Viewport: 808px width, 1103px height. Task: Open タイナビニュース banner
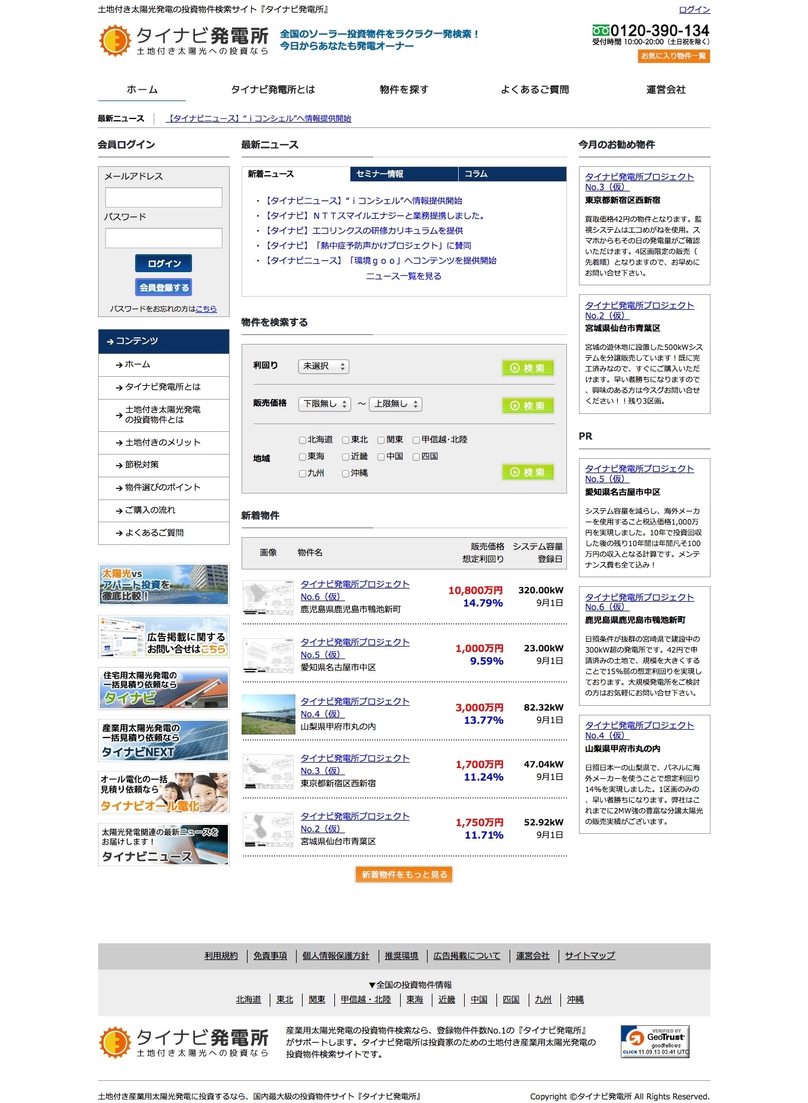click(163, 845)
